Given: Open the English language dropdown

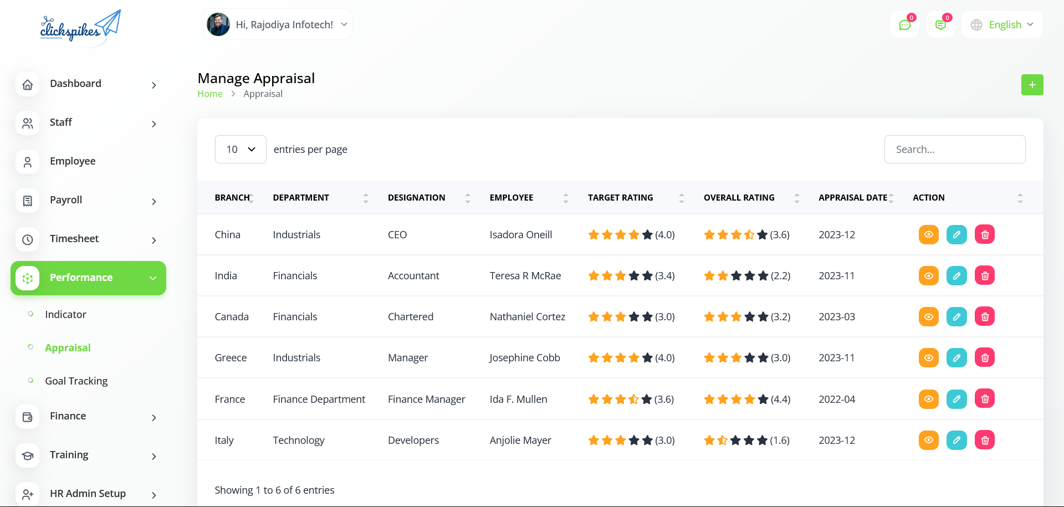Looking at the screenshot, I should coord(1002,25).
